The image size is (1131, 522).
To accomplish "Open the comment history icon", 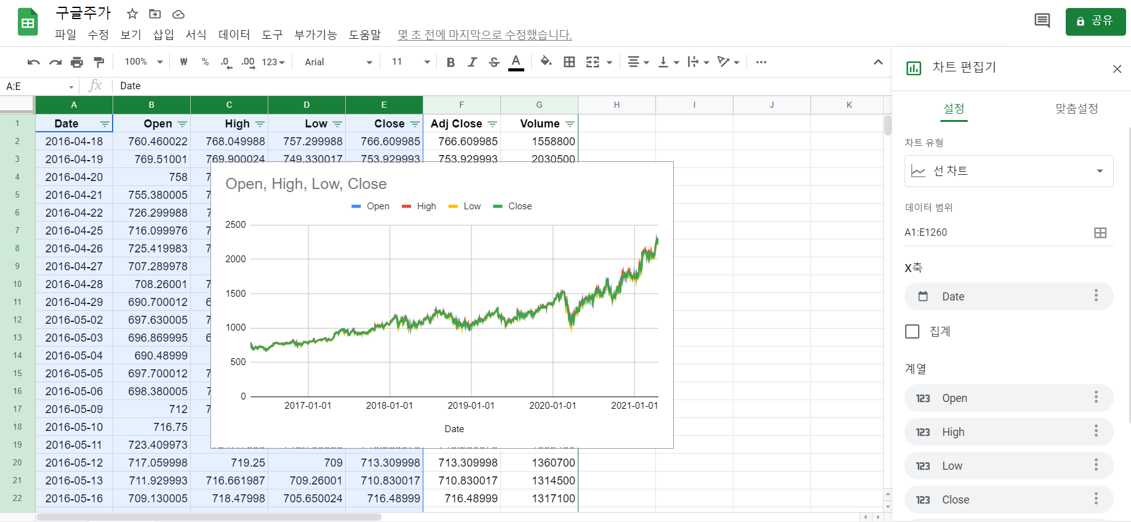I will click(x=1042, y=21).
